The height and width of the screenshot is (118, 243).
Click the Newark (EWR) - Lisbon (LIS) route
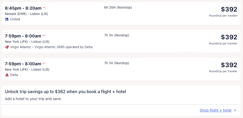coord(26,14)
